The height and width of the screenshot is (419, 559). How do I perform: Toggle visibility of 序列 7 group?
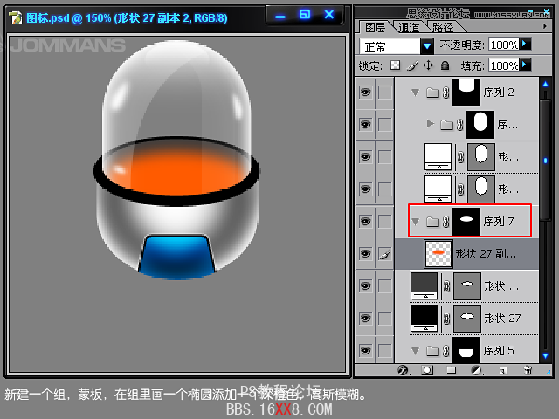[365, 223]
